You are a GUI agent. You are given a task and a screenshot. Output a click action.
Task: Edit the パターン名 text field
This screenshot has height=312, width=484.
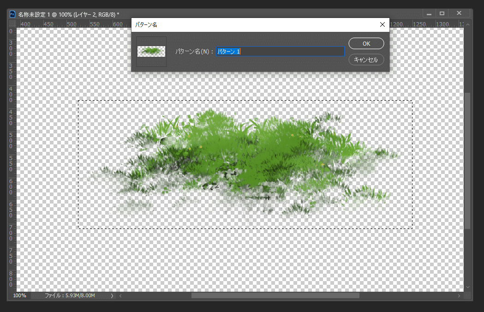pyautogui.click(x=280, y=51)
